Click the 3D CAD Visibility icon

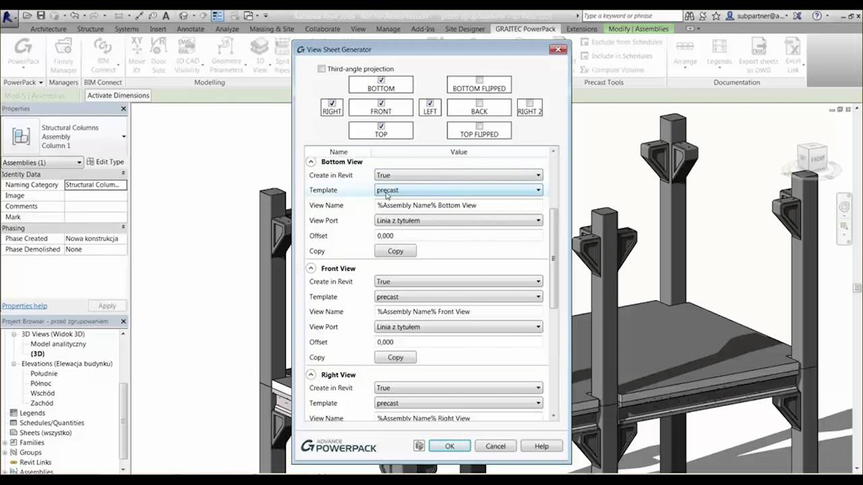point(187,55)
